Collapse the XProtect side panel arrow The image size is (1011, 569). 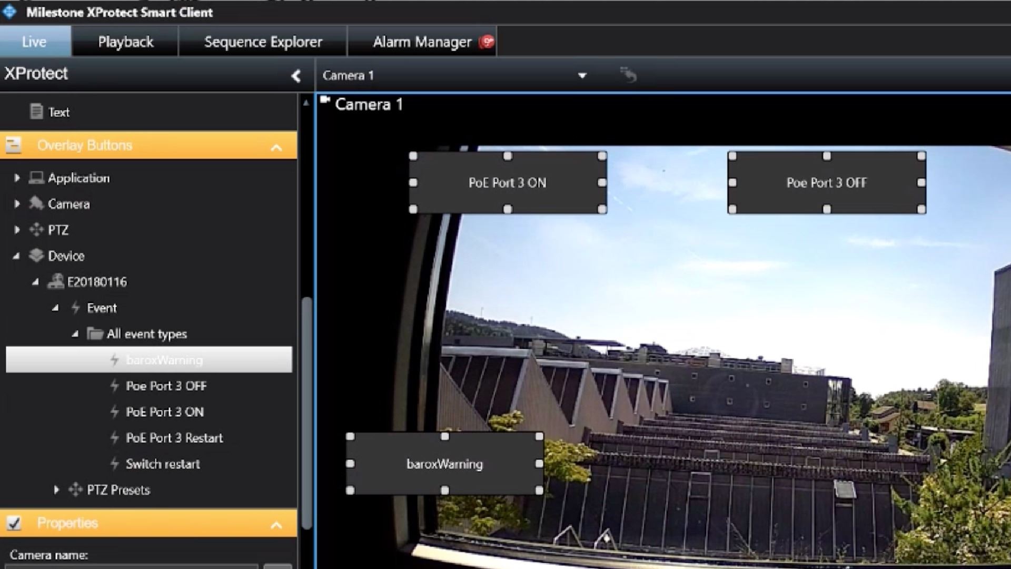click(x=296, y=76)
